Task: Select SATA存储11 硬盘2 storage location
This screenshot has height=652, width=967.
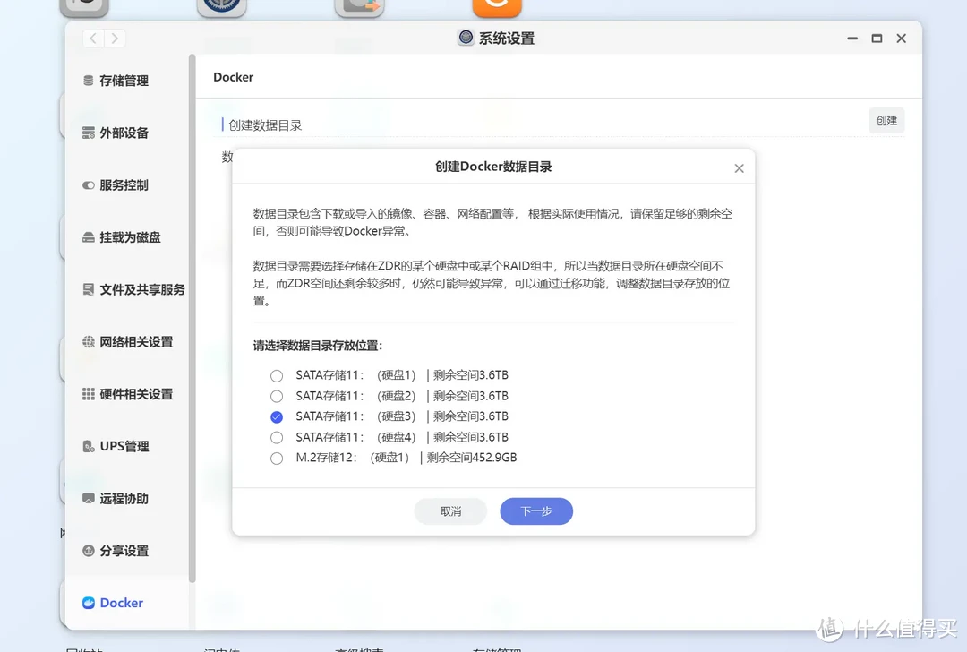Action: point(277,396)
